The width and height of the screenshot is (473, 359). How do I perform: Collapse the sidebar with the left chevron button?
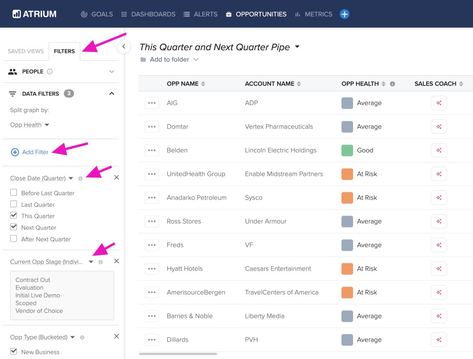pos(124,46)
